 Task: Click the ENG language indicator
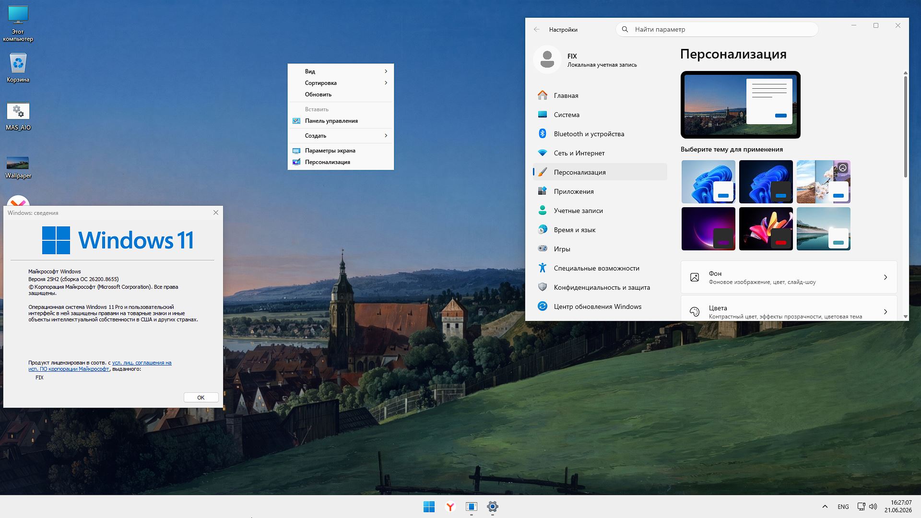tap(843, 506)
